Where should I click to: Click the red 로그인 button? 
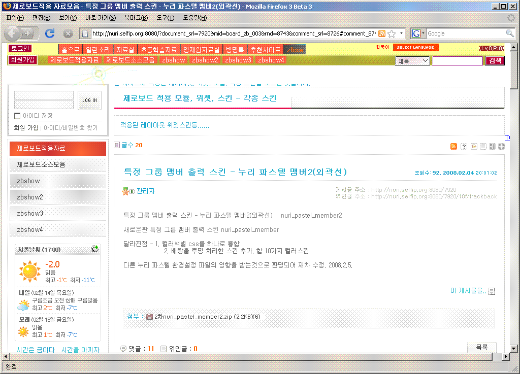click(x=20, y=48)
